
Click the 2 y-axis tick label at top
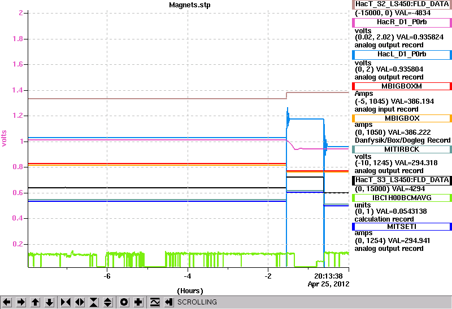tap(21, 13)
